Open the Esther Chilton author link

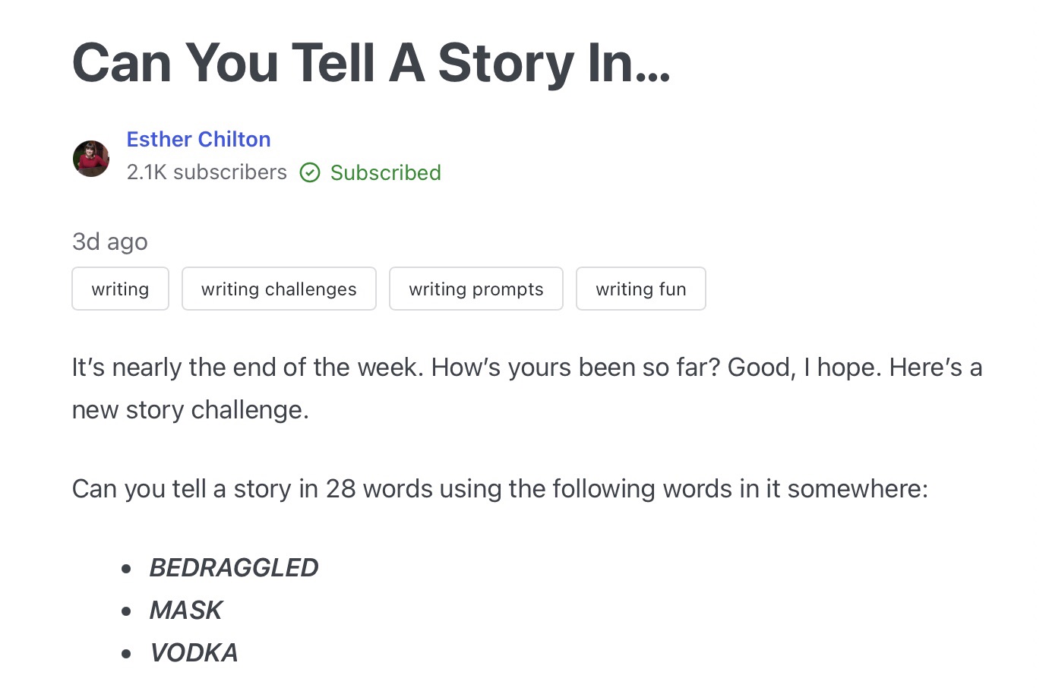click(x=198, y=139)
